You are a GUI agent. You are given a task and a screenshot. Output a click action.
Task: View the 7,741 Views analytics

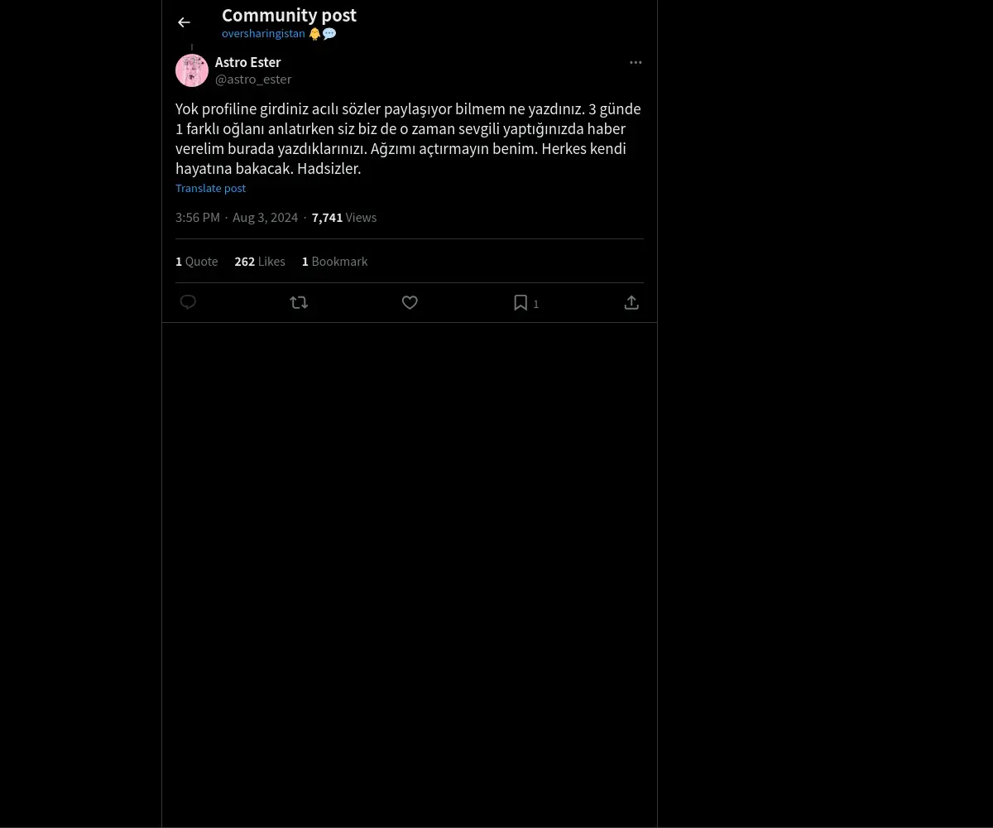tap(344, 218)
